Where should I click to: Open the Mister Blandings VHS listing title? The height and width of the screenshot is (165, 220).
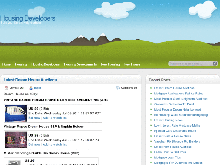41,153
